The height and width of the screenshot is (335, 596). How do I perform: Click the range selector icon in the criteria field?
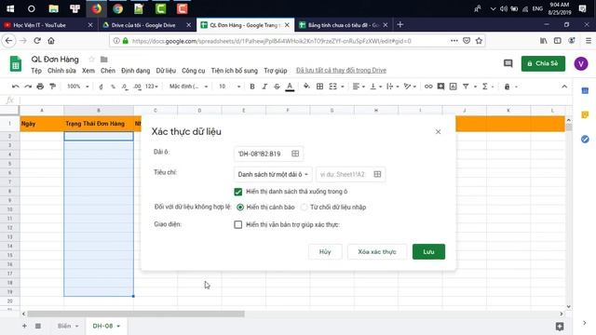point(377,174)
